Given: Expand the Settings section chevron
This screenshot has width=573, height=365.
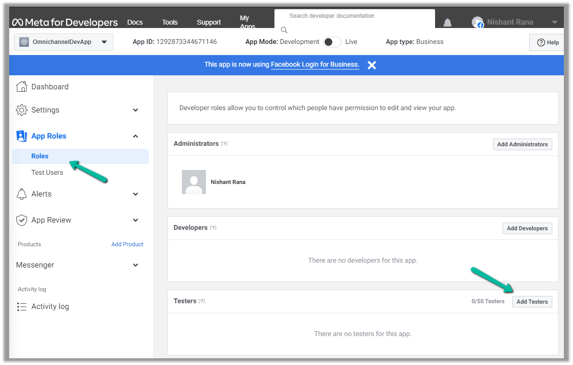Looking at the screenshot, I should pos(136,110).
